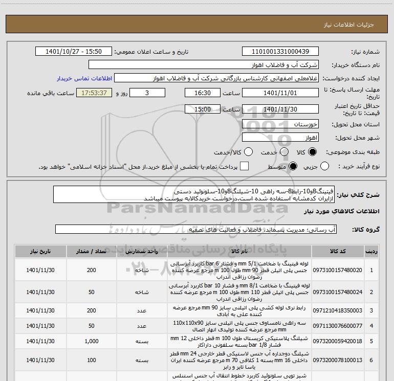Click the تعداد / مقدار column header
This screenshot has height=381, width=394.
[x=91, y=251]
